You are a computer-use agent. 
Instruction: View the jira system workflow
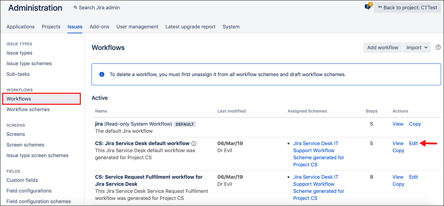398,124
